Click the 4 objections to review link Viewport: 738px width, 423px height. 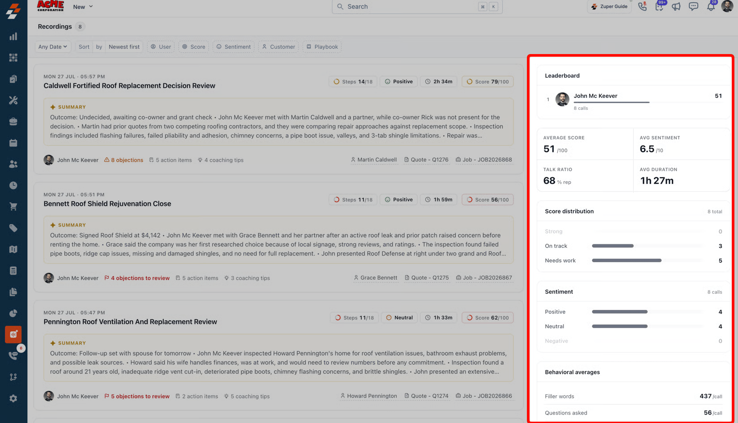pos(137,278)
